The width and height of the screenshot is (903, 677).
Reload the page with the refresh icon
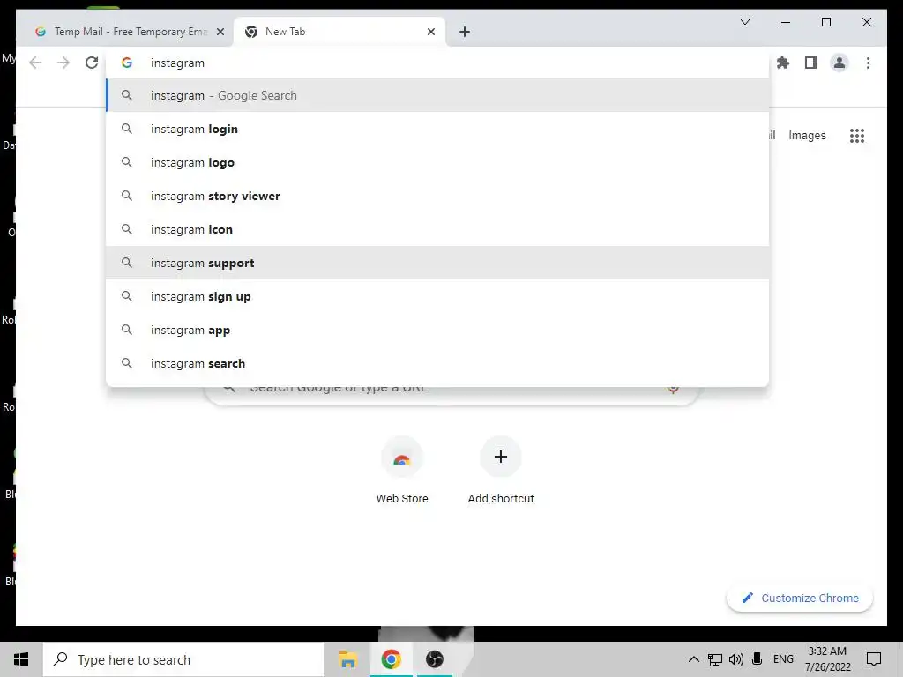(92, 63)
